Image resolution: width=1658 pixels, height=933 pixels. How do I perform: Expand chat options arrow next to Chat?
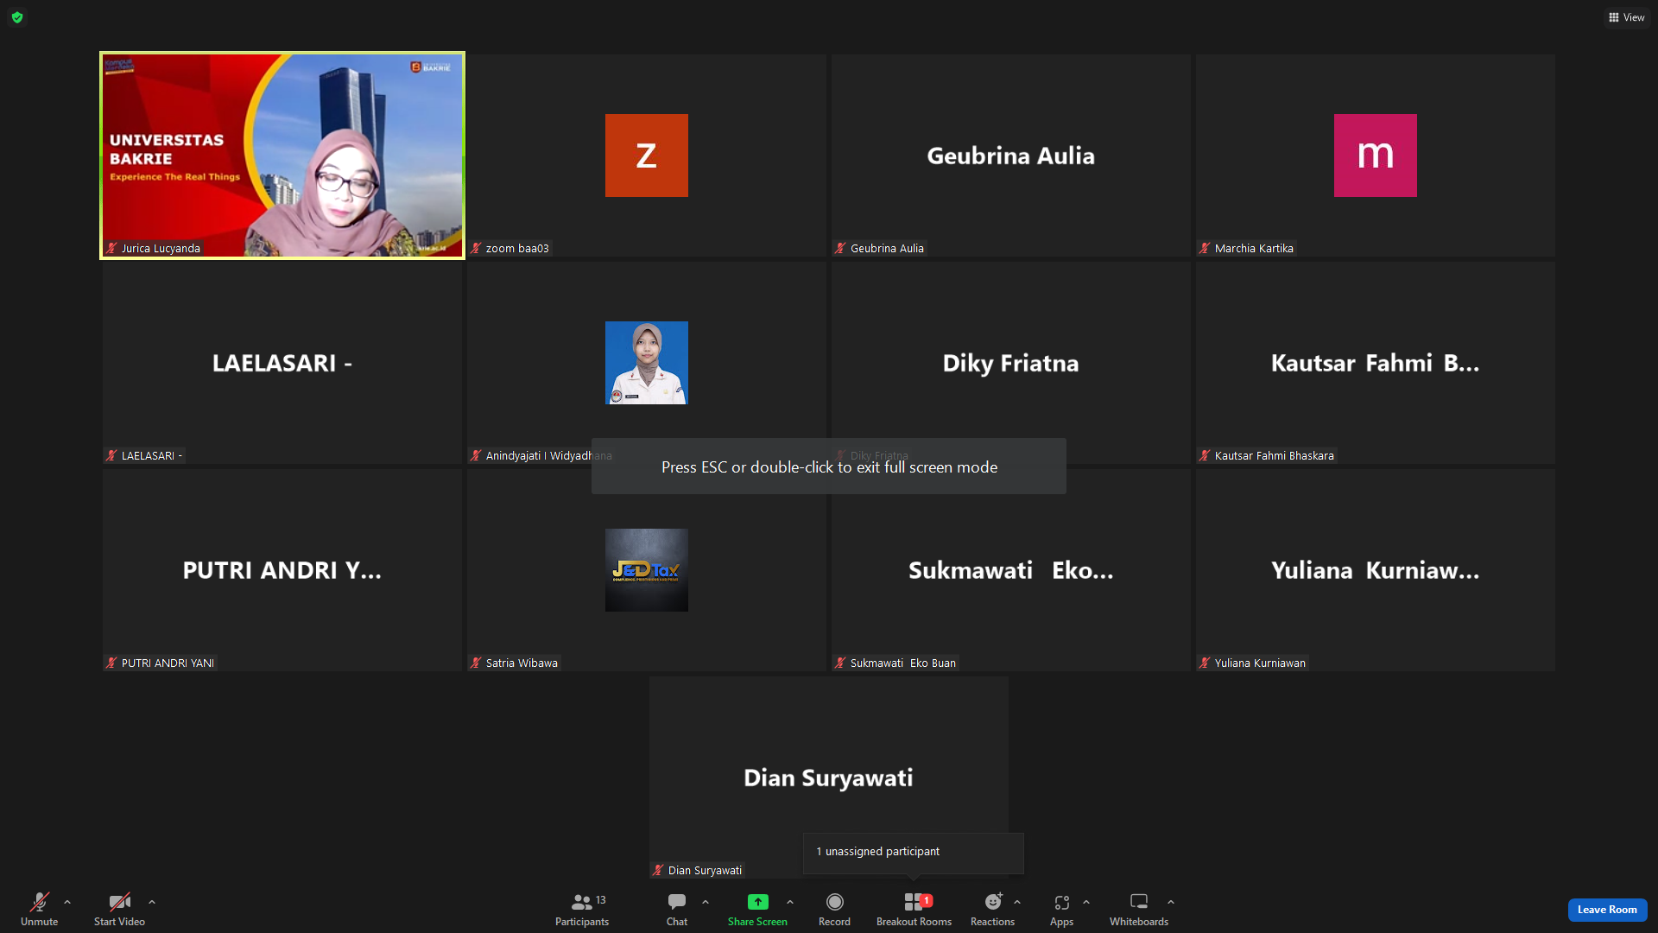706,902
